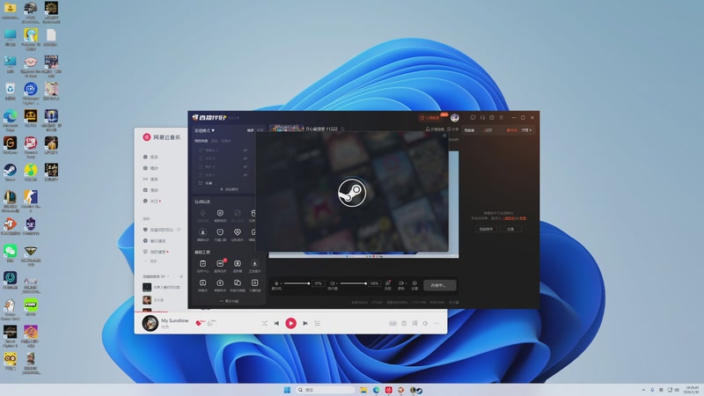Click the download-arrow tool at end of 基础工具 row

coord(254,263)
